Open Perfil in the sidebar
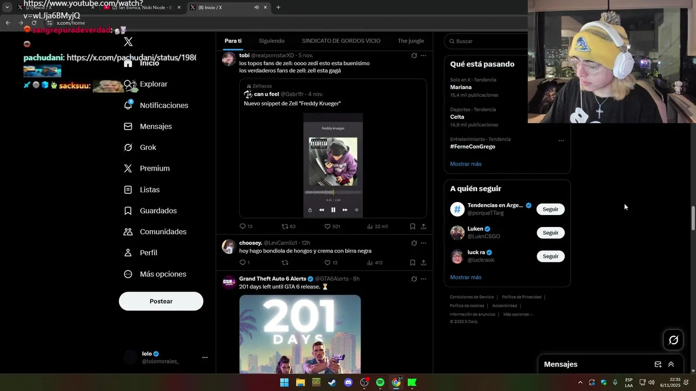The image size is (696, 391). (x=141, y=253)
